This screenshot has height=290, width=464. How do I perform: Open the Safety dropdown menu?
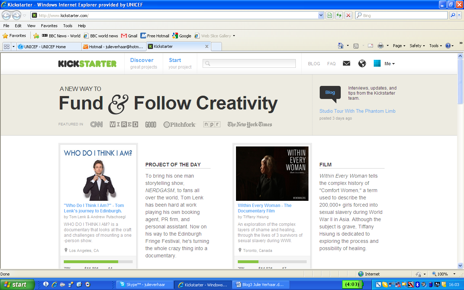click(x=417, y=46)
